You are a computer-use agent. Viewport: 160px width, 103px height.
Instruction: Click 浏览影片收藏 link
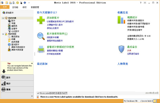click(53, 37)
